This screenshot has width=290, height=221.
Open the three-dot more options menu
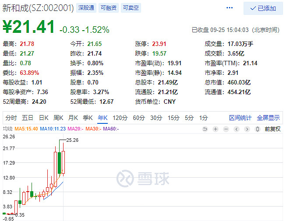coord(230,8)
